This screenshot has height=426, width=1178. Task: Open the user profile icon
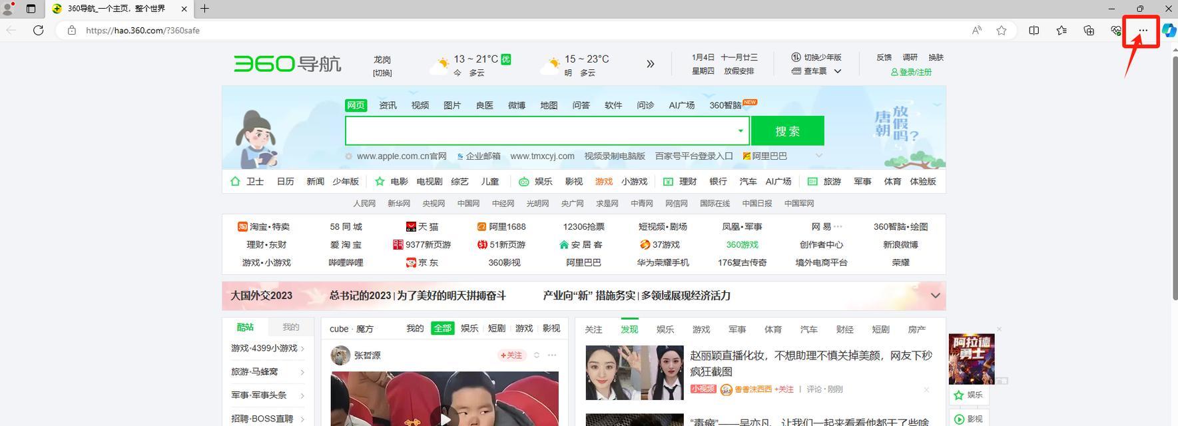coord(9,9)
